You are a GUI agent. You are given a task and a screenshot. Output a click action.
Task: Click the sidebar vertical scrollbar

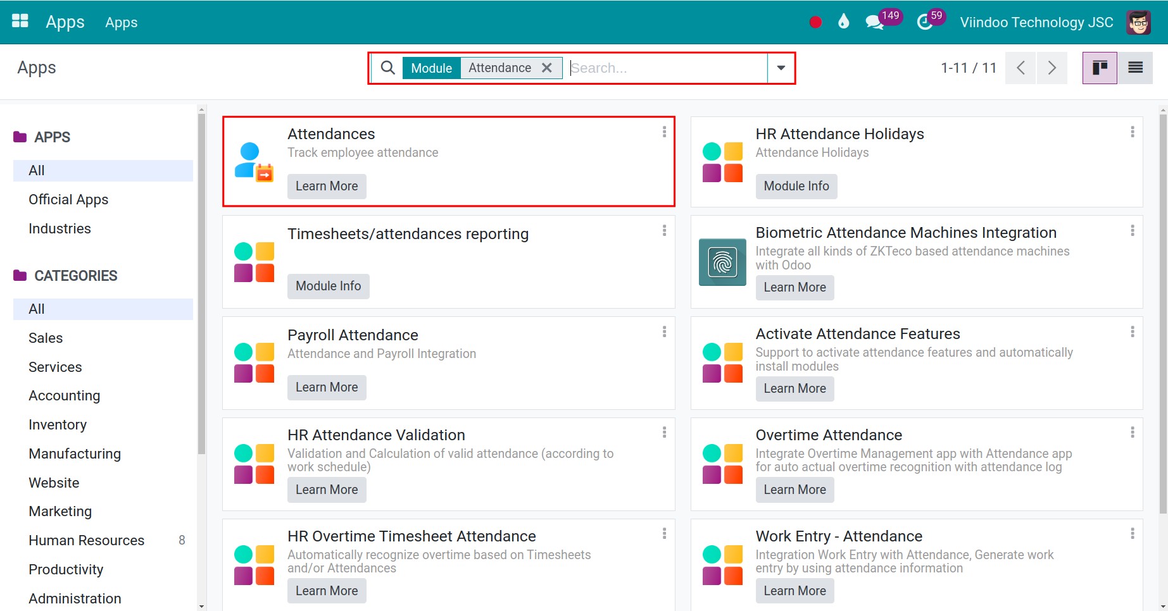201,283
